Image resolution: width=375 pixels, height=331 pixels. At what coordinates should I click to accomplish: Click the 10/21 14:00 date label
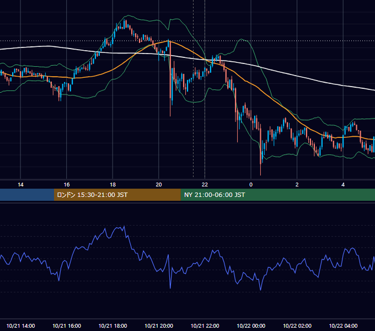pyautogui.click(x=20, y=325)
